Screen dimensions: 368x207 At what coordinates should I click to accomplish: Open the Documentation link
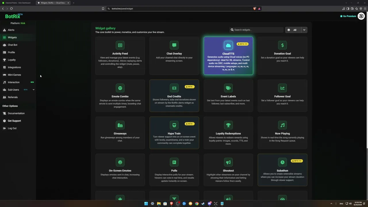click(16, 113)
